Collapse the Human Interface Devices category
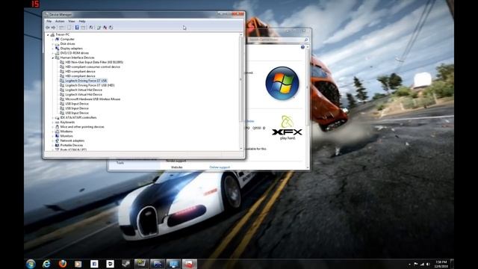Viewport: 478px width, 269px height. tap(52, 58)
